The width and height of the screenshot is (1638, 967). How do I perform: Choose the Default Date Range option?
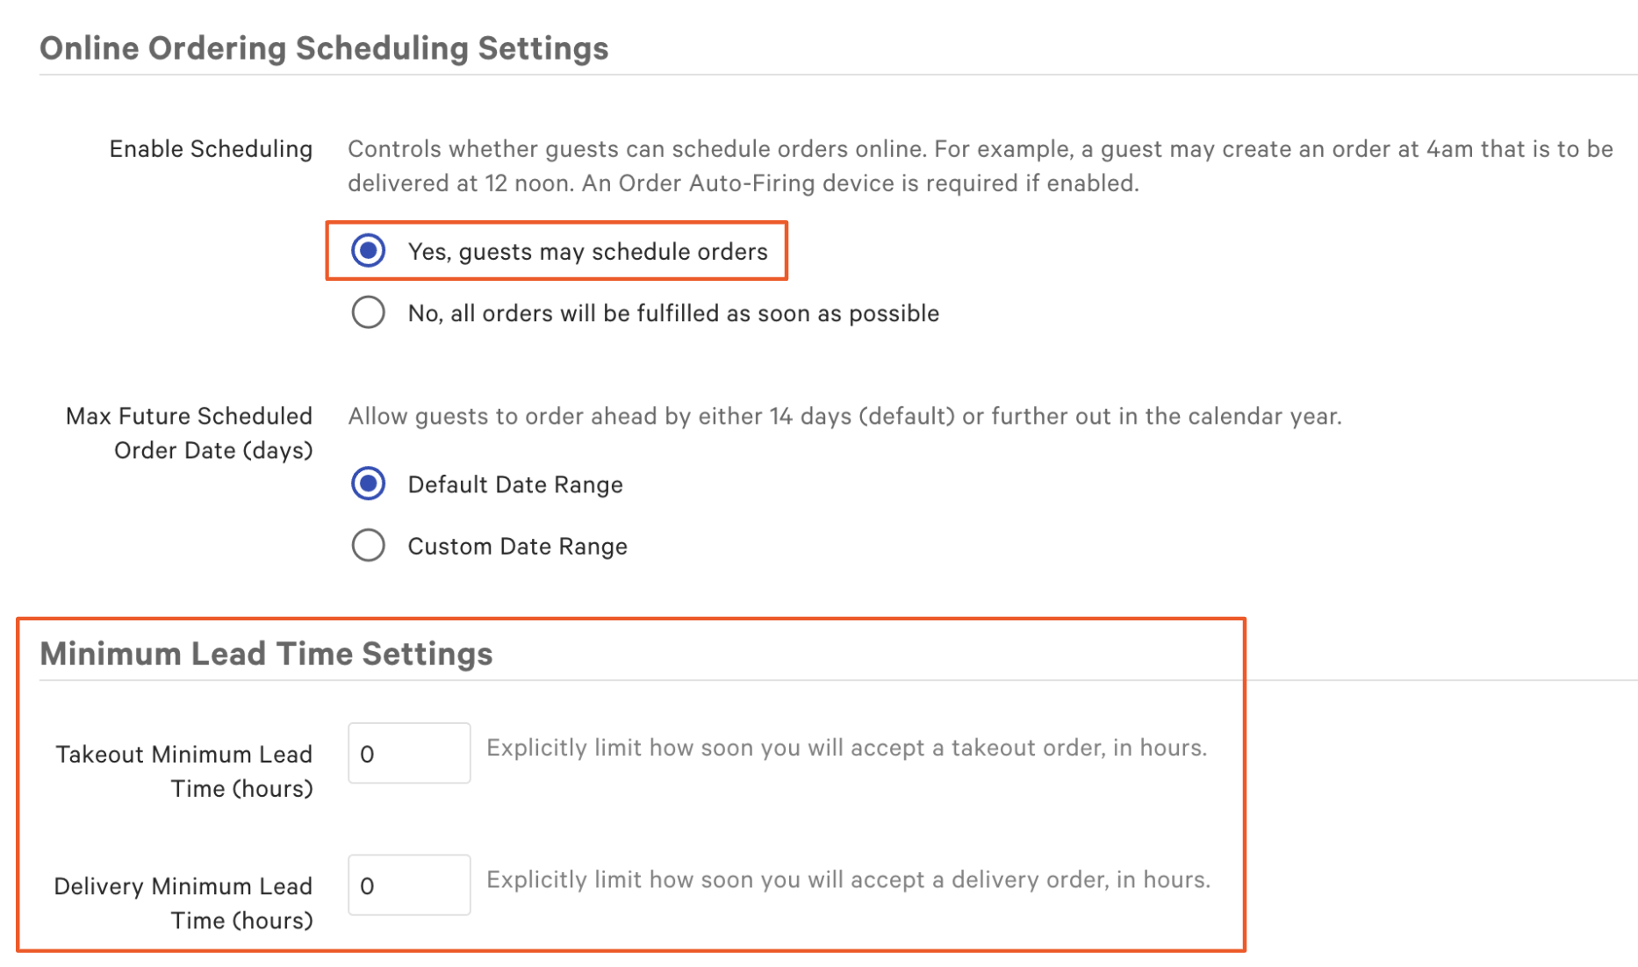coord(368,483)
